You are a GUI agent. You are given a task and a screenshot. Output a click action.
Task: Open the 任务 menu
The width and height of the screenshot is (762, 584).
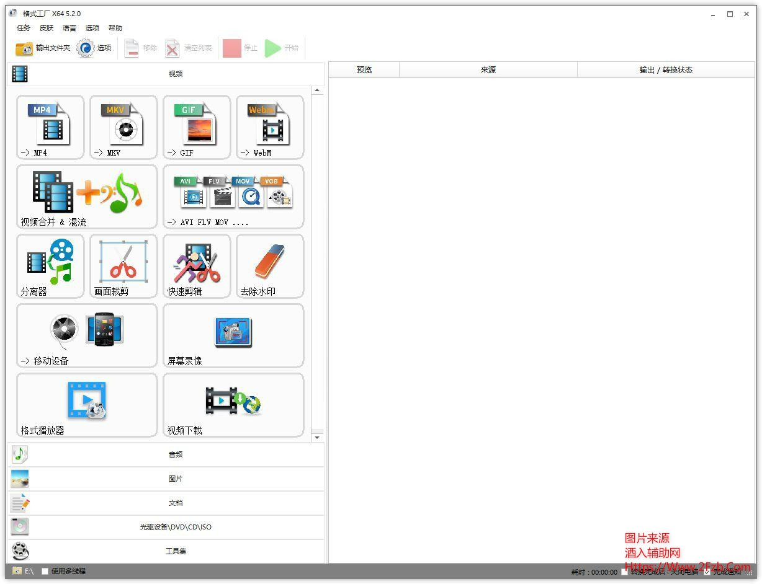point(24,28)
